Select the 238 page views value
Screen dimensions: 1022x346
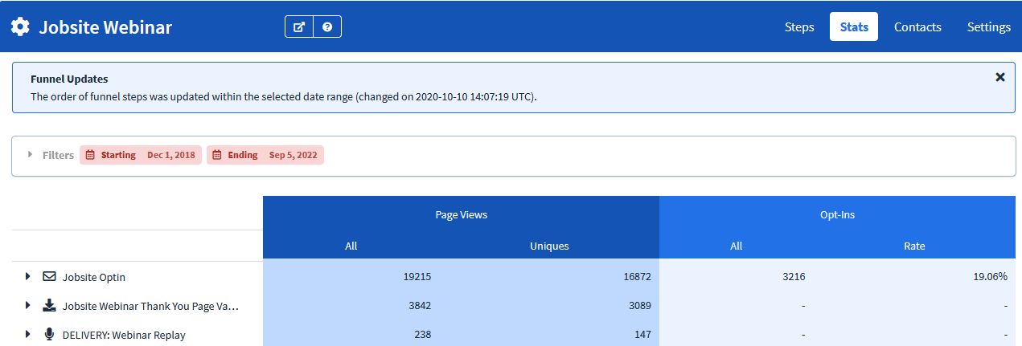click(x=423, y=335)
